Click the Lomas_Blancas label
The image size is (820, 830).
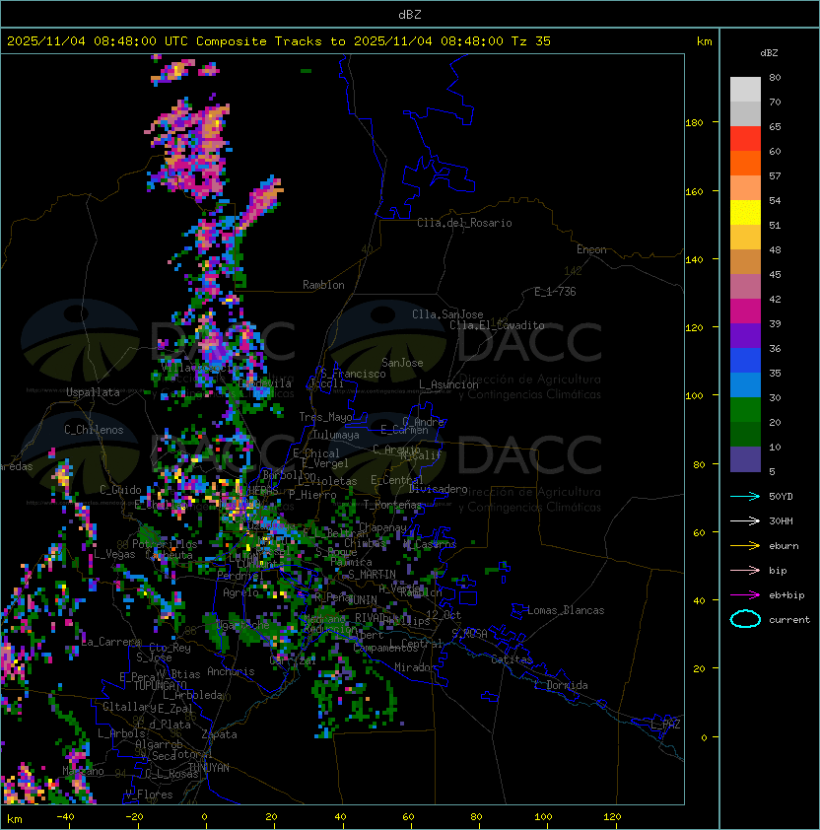566,610
